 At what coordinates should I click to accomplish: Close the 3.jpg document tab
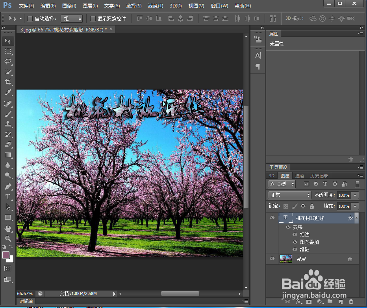click(x=111, y=29)
